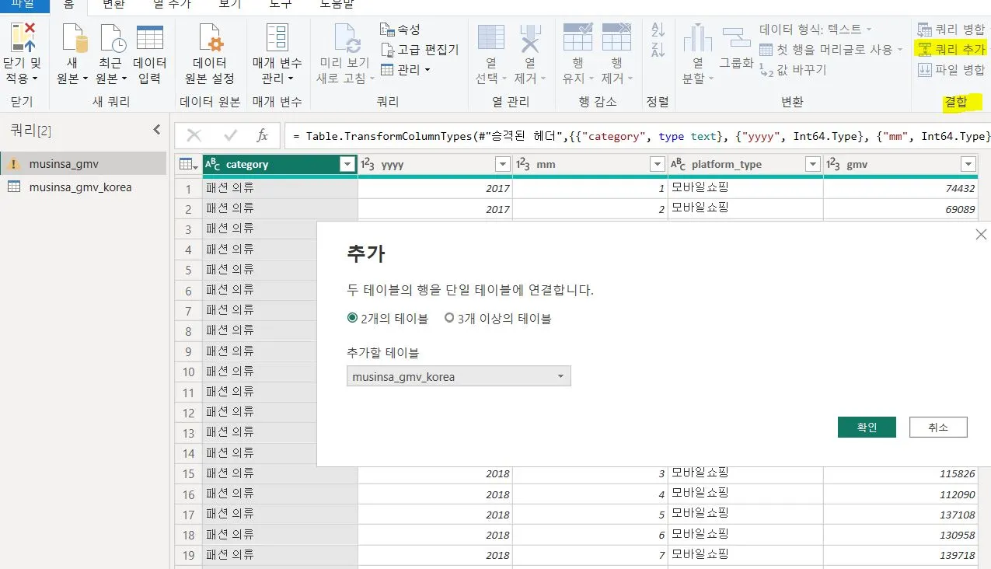Click the fx formula icon
The height and width of the screenshot is (569, 991).
(262, 135)
